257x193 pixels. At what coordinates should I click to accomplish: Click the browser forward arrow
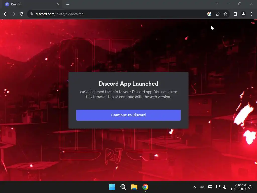coord(14,14)
